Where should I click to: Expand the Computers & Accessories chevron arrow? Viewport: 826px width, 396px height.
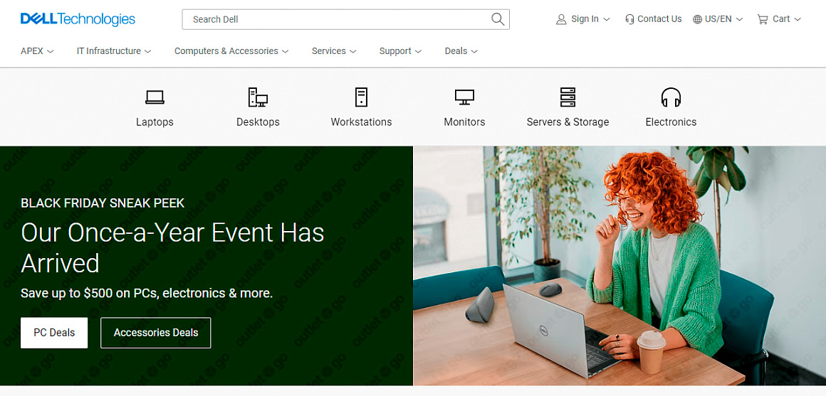click(285, 51)
